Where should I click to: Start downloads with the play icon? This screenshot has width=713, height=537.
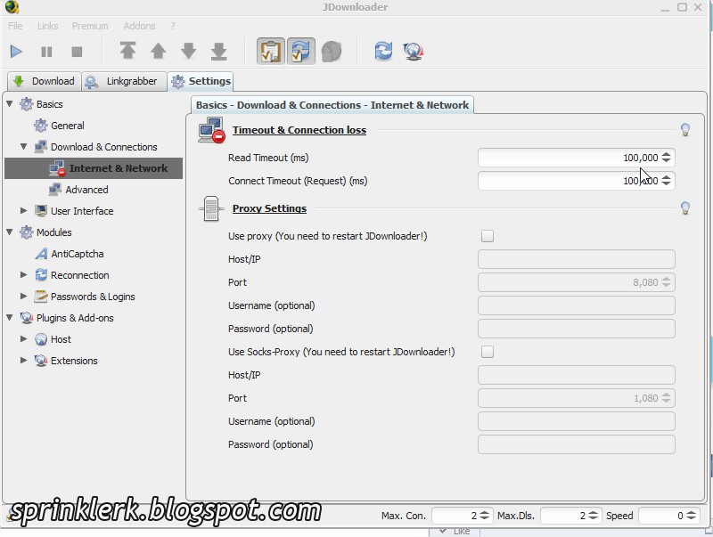click(16, 52)
